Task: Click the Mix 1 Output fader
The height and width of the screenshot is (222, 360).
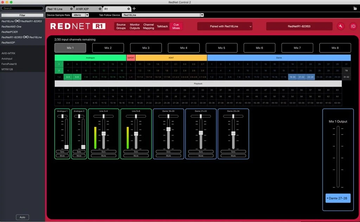Action: 338,157
